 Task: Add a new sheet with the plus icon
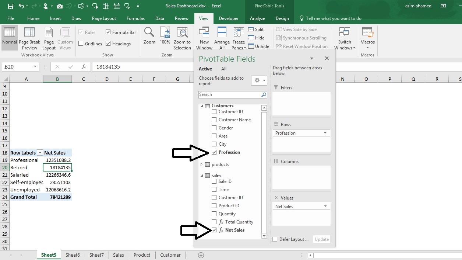point(201,255)
